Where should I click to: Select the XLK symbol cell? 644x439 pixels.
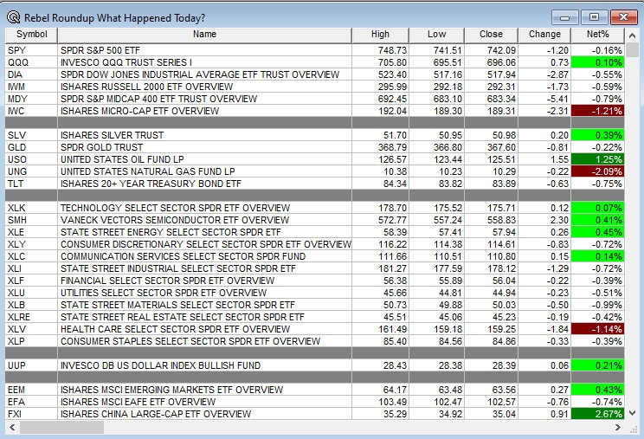(31, 208)
